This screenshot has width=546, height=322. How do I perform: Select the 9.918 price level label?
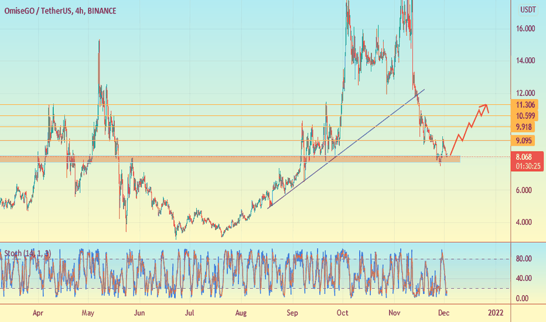(524, 127)
